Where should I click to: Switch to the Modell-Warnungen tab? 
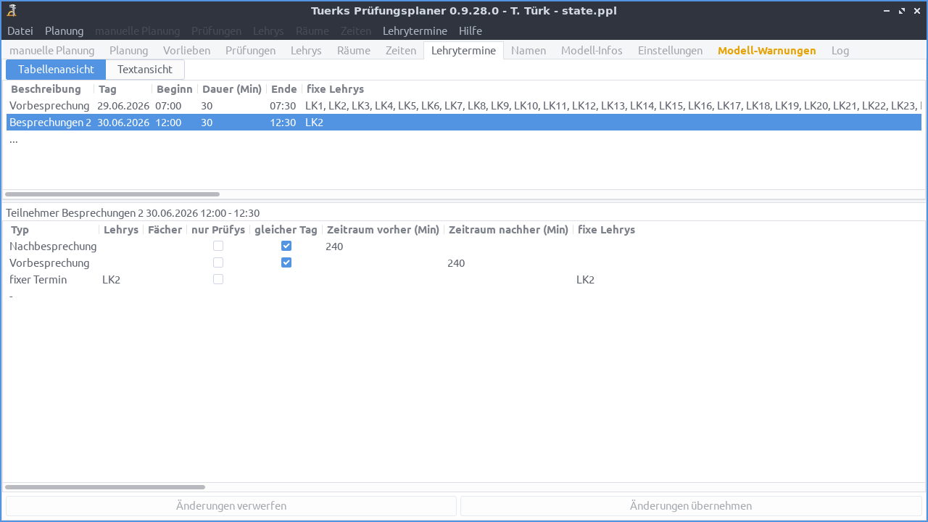(x=766, y=50)
